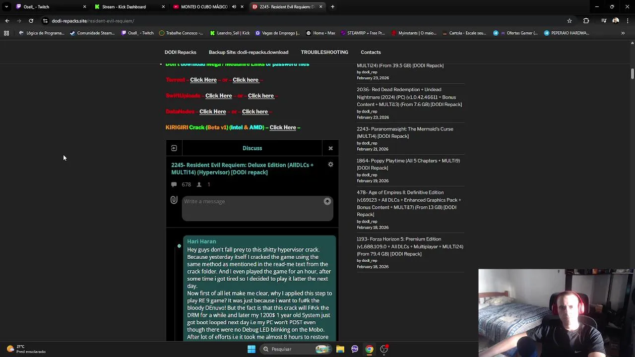Close the Stream - Kick Dashboard tab
This screenshot has height=357, width=635.
pos(163,7)
